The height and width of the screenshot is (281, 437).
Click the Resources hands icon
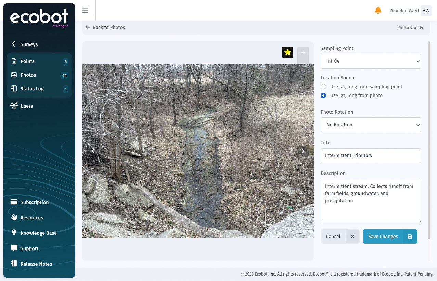tap(14, 217)
